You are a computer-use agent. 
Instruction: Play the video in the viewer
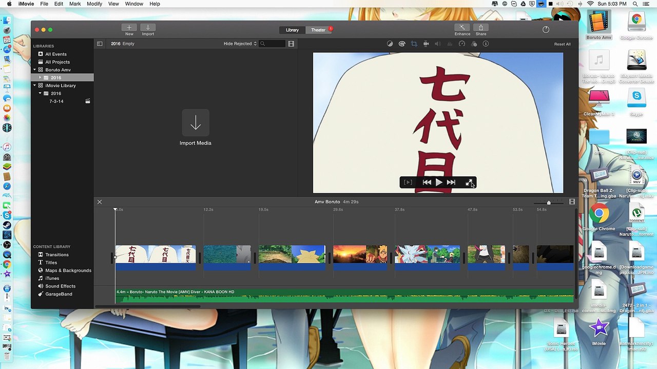[x=439, y=182]
